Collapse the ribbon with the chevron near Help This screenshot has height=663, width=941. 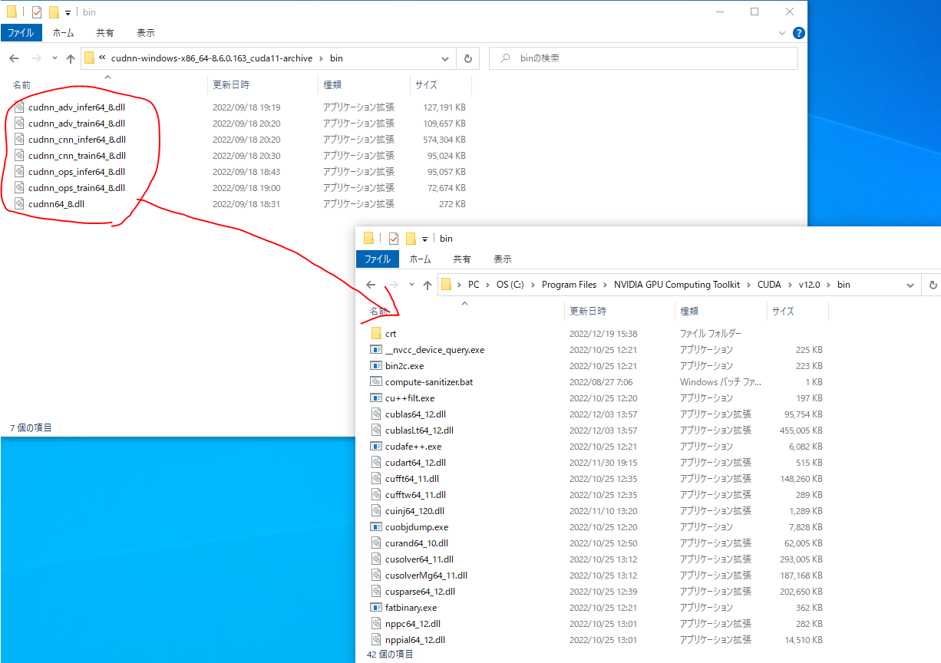pos(781,32)
